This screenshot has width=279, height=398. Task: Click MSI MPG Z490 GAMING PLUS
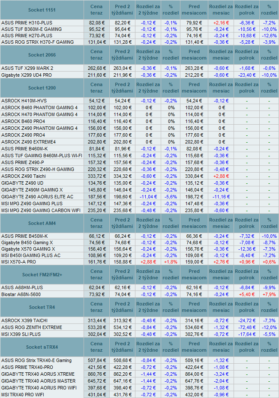[x=32, y=203]
